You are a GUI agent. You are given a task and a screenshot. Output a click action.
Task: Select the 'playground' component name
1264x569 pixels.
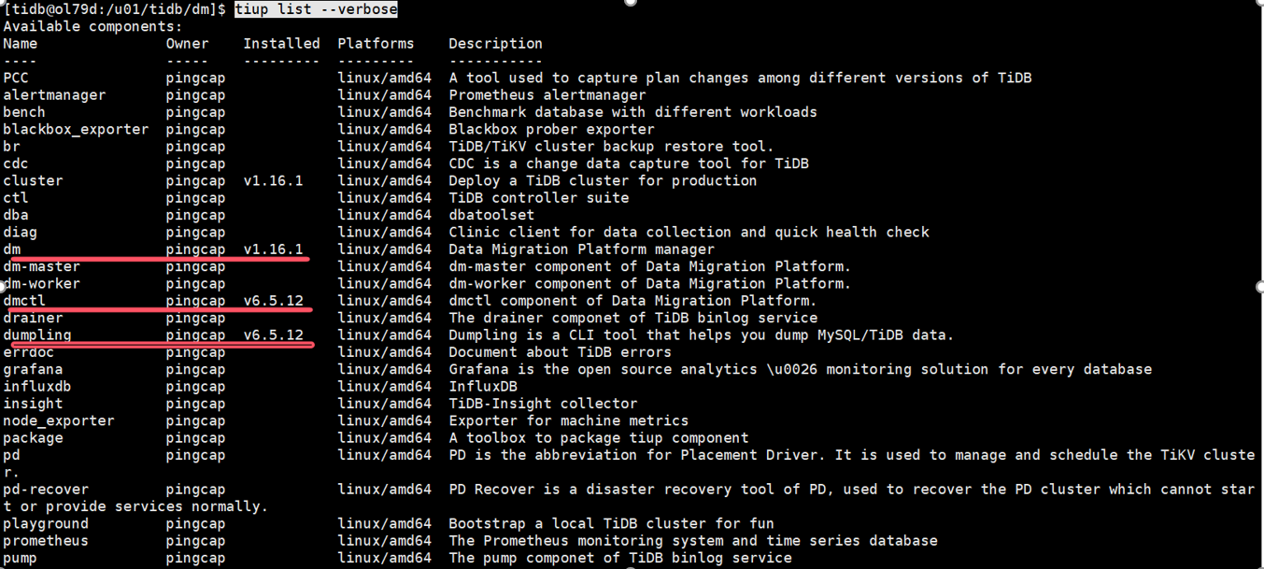point(46,524)
